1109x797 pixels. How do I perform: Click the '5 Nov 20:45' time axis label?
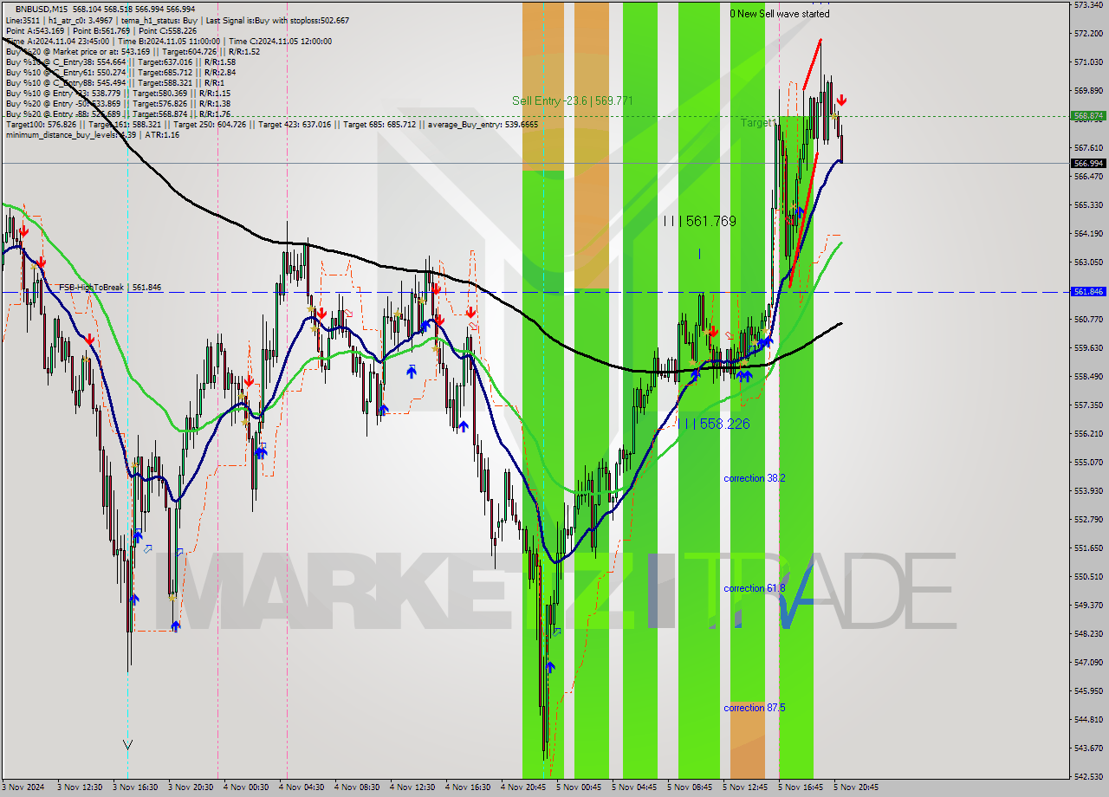tap(855, 787)
